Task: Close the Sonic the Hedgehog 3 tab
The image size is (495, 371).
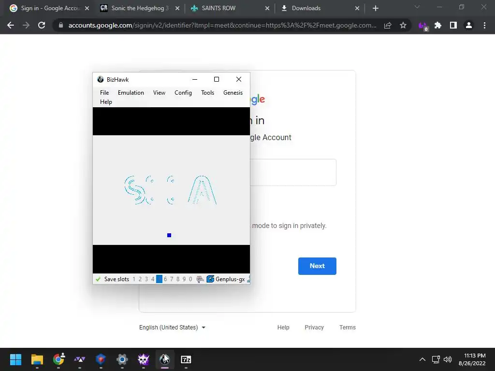Action: point(177,8)
